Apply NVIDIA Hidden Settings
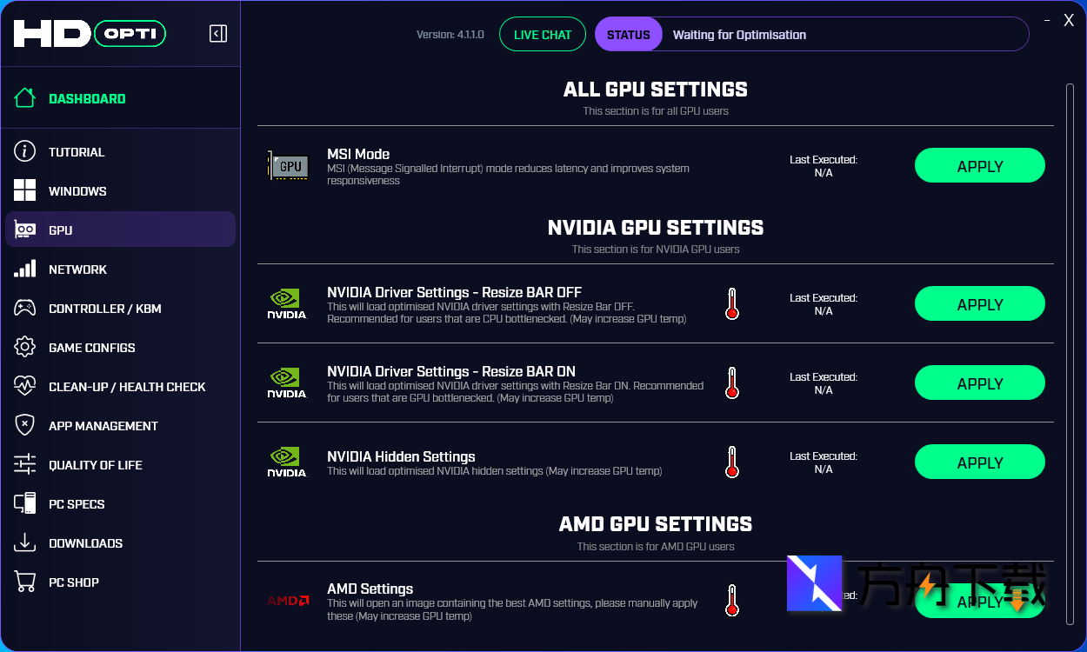The width and height of the screenshot is (1087, 652). 979,462
